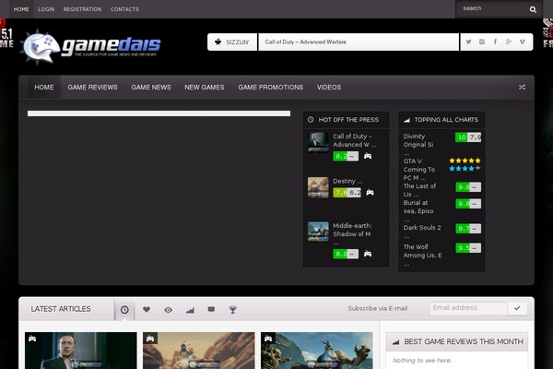This screenshot has width=553, height=369.
Task: Click gamepad icon next to Call of Duty rating
Action: coord(368,156)
